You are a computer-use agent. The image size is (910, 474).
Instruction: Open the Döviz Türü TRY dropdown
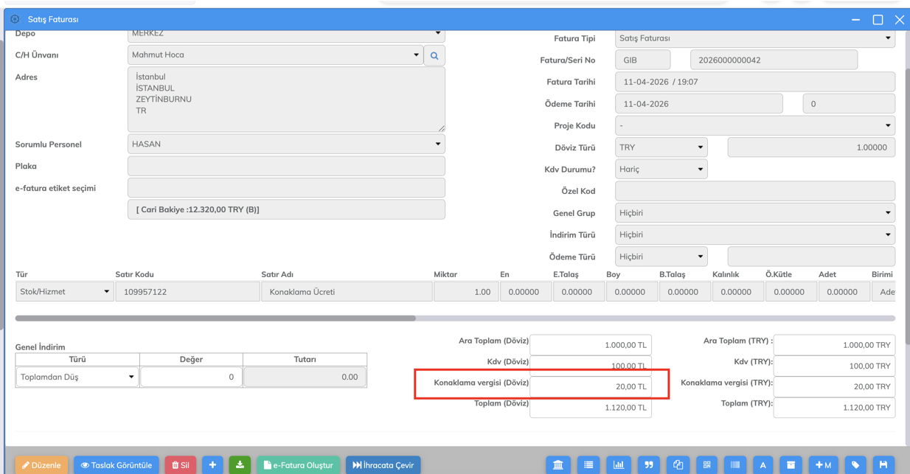pyautogui.click(x=661, y=147)
